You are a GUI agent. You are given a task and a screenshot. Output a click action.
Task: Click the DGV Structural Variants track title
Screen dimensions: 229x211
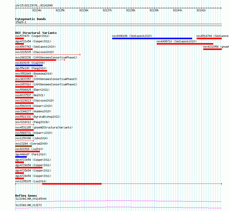(x=36, y=33)
